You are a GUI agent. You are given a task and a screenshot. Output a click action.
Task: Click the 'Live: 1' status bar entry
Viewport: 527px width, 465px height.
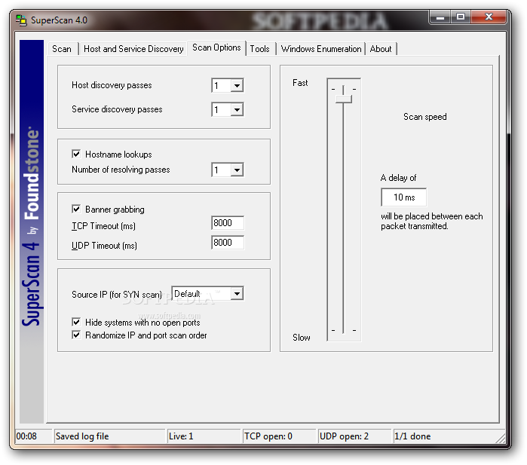[204, 436]
